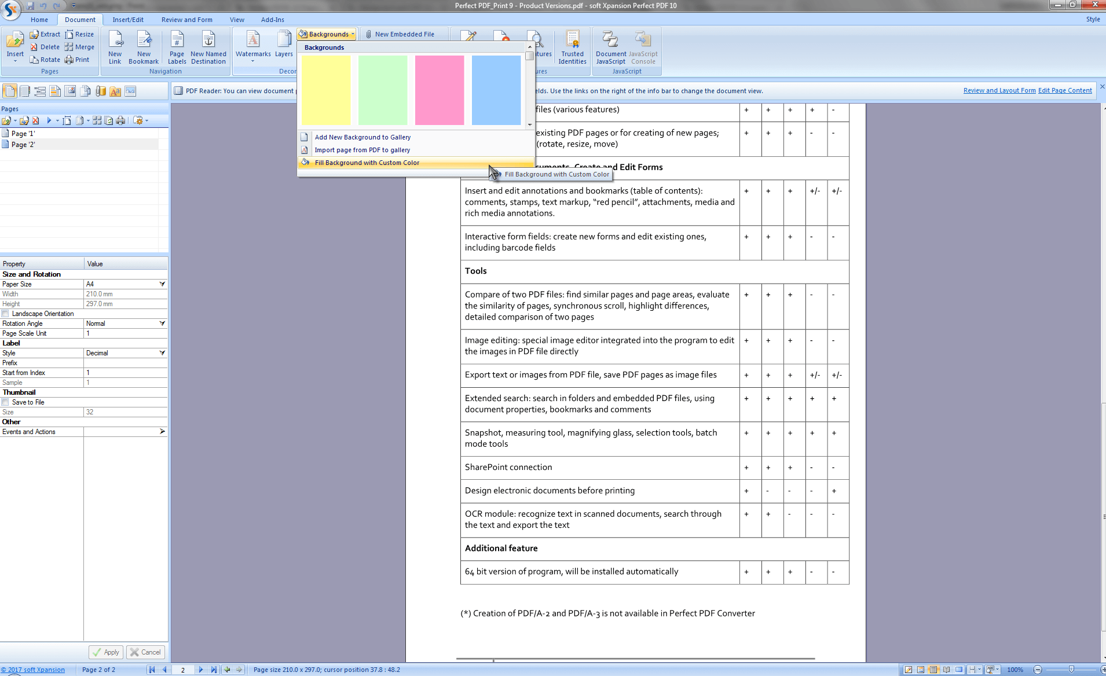
Task: Select Add New Background to Gallery
Action: (416, 137)
